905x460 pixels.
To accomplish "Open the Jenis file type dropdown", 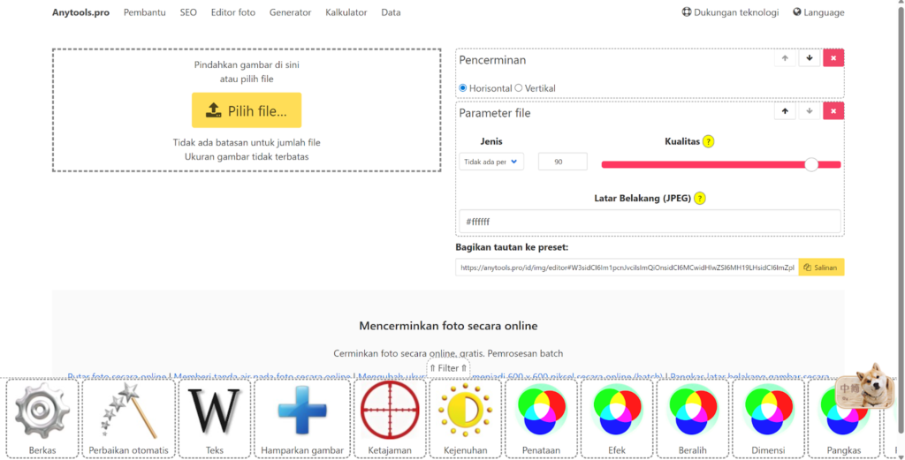I will [x=491, y=162].
